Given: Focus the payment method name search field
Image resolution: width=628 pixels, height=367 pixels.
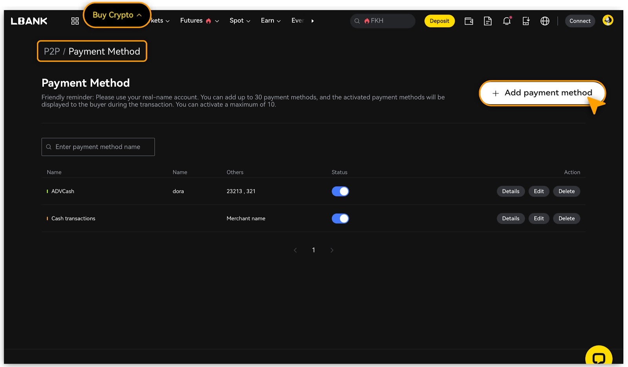Looking at the screenshot, I should pos(98,147).
